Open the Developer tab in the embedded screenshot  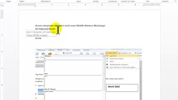[x=76, y=50]
